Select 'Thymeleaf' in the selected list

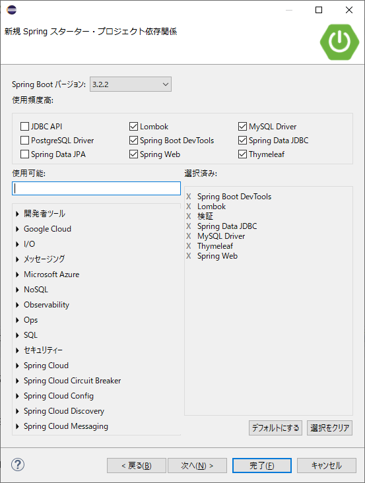click(x=215, y=246)
